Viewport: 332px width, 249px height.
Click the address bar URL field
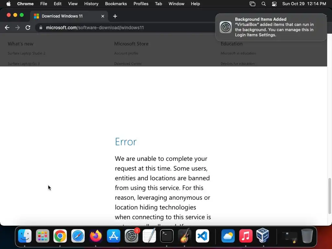pos(125,28)
